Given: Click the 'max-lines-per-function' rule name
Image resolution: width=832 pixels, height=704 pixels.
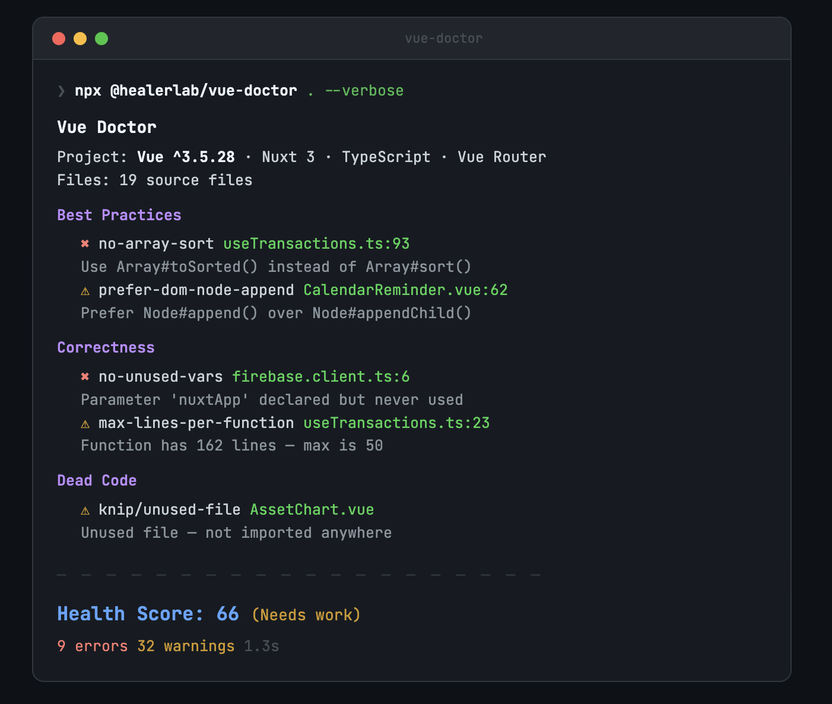Looking at the screenshot, I should pyautogui.click(x=196, y=423).
